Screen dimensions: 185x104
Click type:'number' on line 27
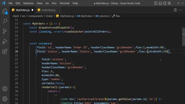(x=51, y=79)
